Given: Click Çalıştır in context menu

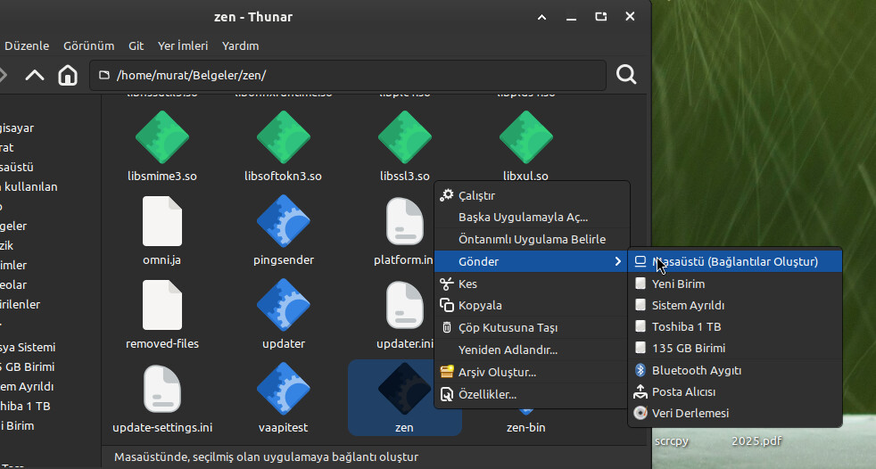Looking at the screenshot, I should pos(476,195).
